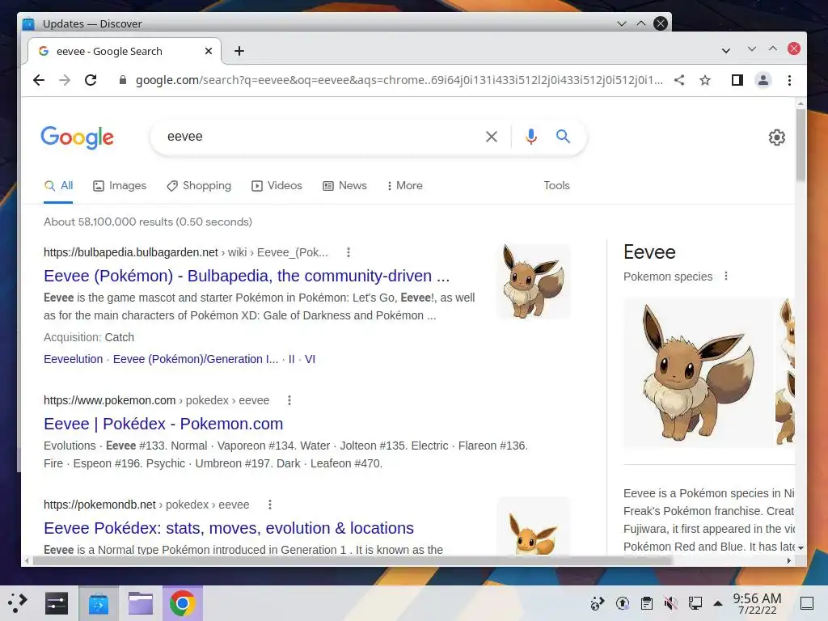Open the file manager from taskbar
828x621 pixels.
pyautogui.click(x=141, y=603)
